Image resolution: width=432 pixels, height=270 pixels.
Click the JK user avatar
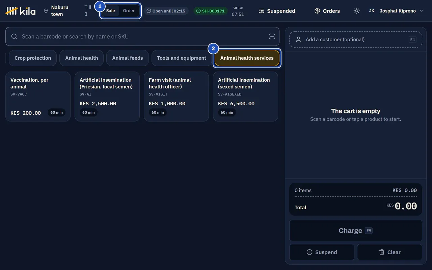pyautogui.click(x=372, y=11)
